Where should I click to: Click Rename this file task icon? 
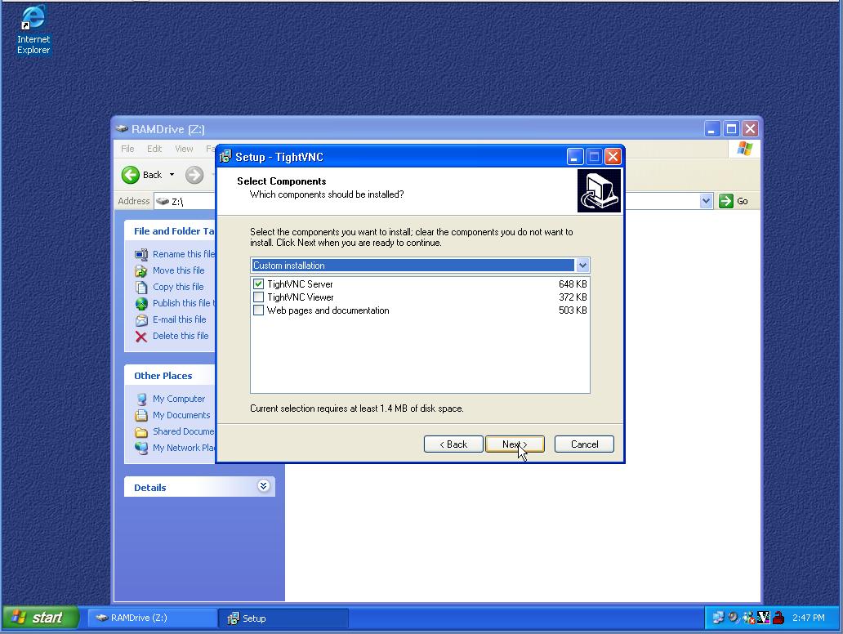click(x=140, y=254)
